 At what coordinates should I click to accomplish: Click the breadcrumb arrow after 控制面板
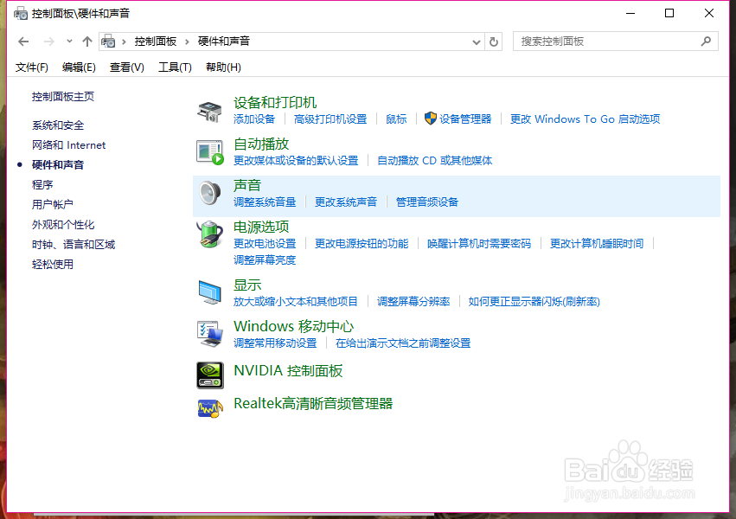pyautogui.click(x=189, y=41)
